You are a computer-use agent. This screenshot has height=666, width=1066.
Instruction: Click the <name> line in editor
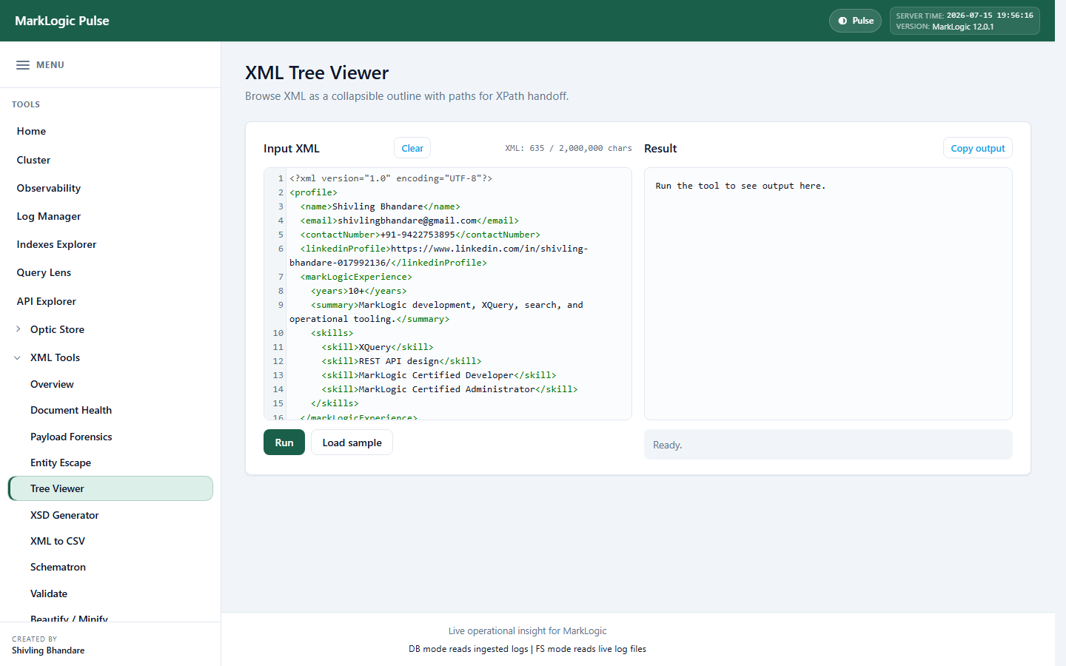click(x=380, y=206)
